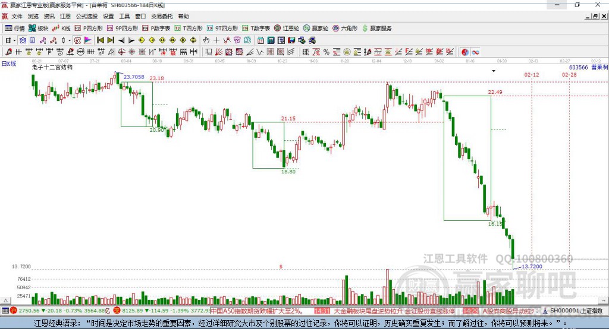
Task: Jump to the last bar icon
Action: (111, 40)
